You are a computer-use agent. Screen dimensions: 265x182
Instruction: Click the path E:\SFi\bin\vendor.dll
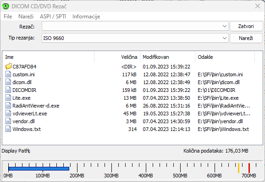coord(220,121)
